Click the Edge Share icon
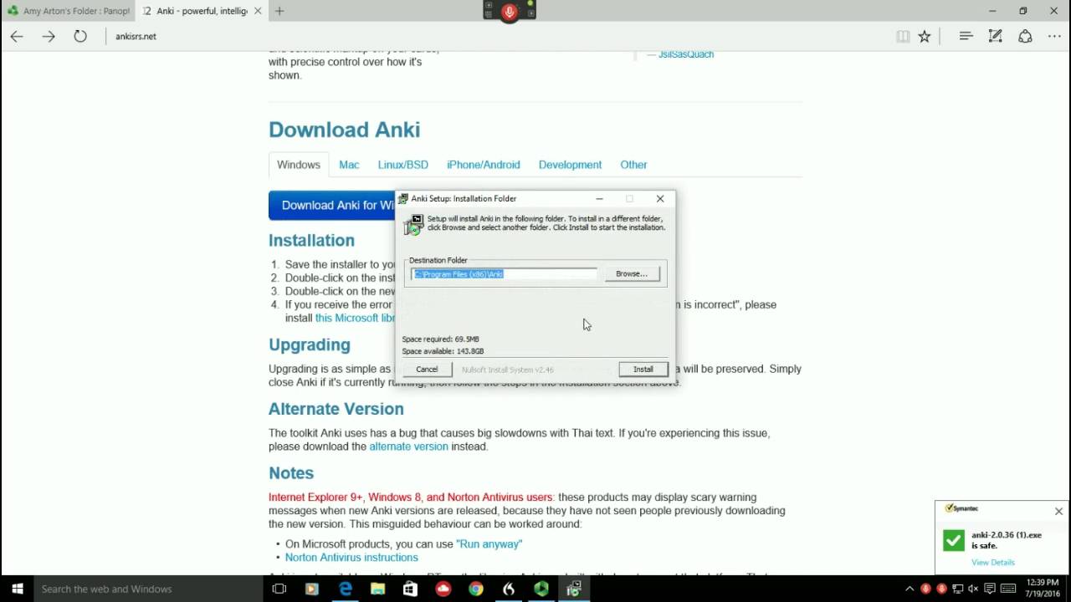This screenshot has height=602, width=1071. (1025, 36)
